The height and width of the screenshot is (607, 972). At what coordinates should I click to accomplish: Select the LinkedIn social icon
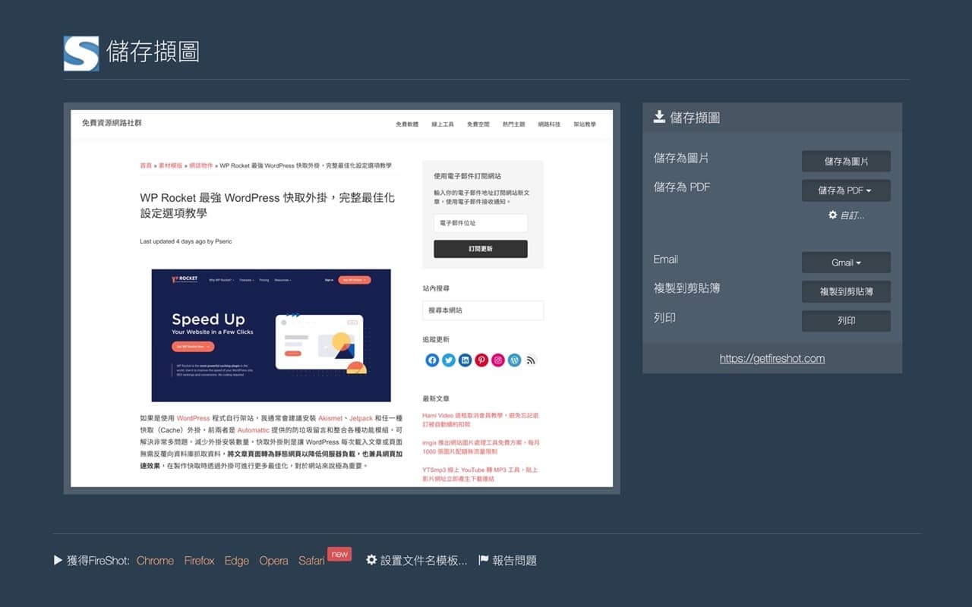465,360
